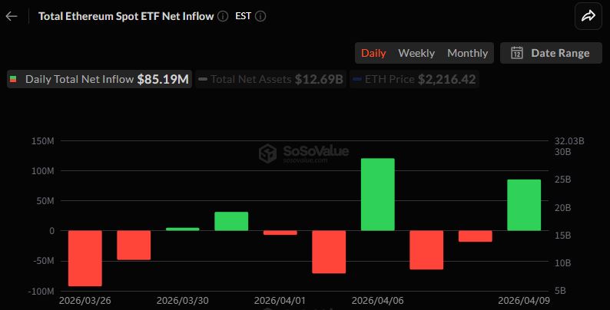Viewport: 610px width, 310px height.
Task: Click the small green bar on 2026/03/30
Action: (x=182, y=229)
